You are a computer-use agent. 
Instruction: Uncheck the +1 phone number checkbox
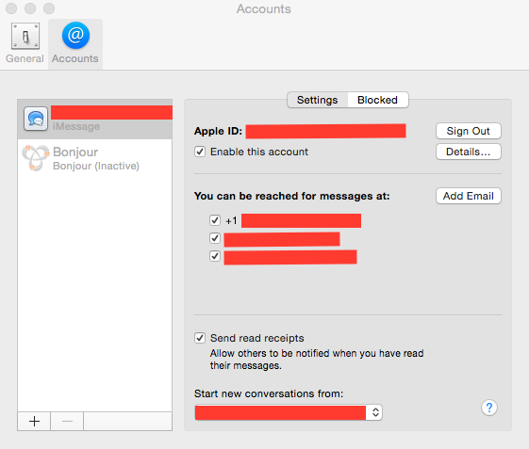215,220
